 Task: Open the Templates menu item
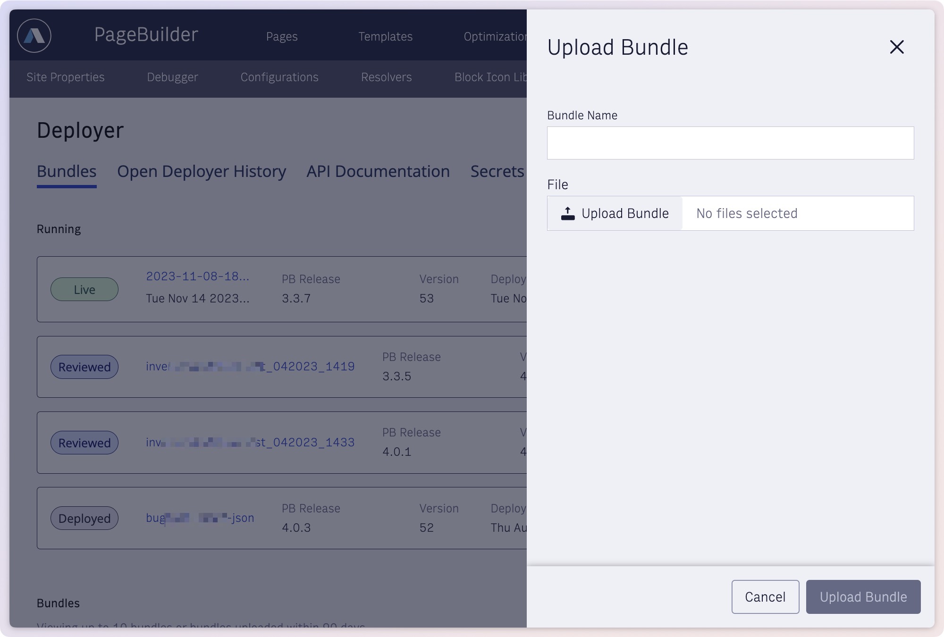[385, 35]
